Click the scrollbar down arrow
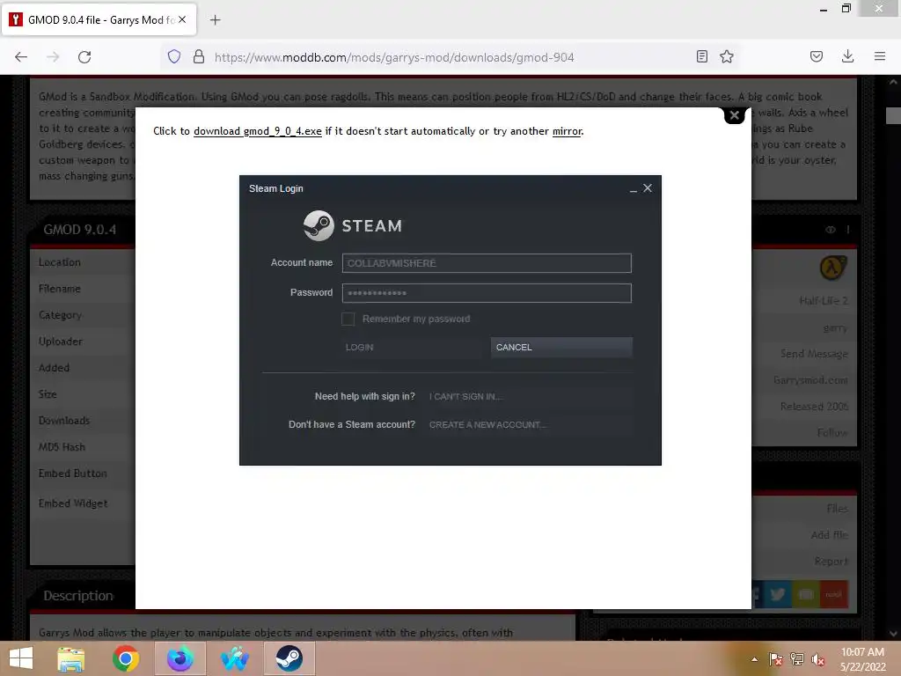901x676 pixels. [x=893, y=634]
